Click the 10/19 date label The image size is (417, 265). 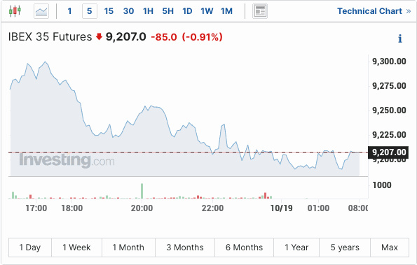[x=281, y=208]
